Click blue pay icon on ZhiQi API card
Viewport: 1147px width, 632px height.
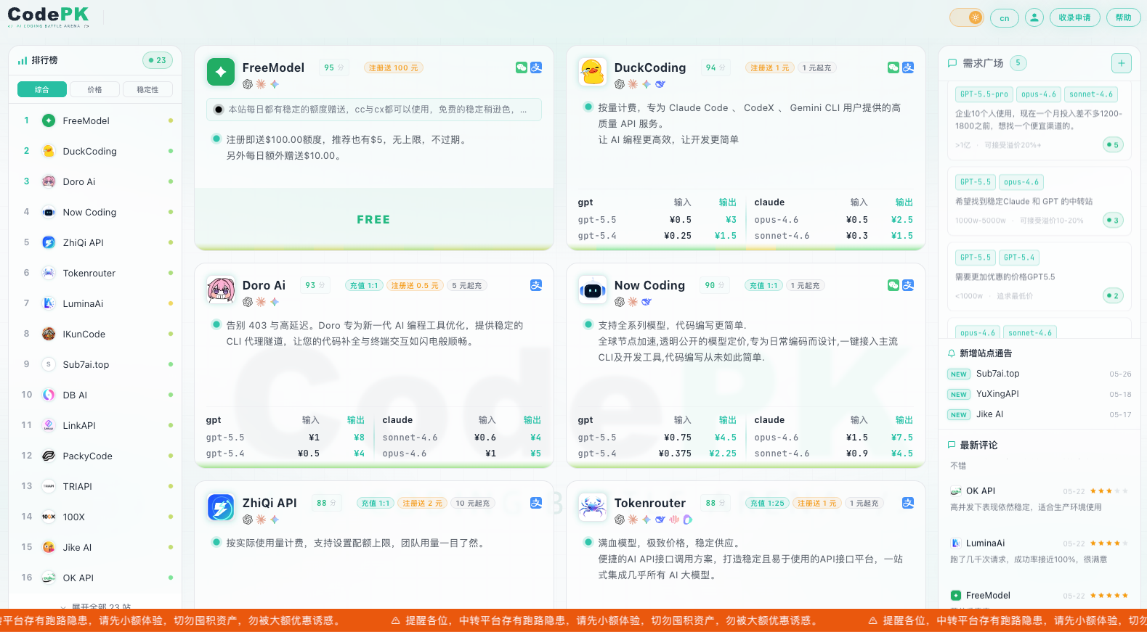536,503
